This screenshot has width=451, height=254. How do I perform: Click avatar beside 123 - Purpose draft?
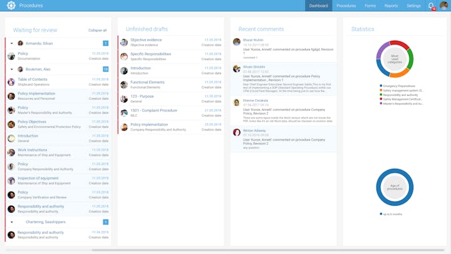124,99
